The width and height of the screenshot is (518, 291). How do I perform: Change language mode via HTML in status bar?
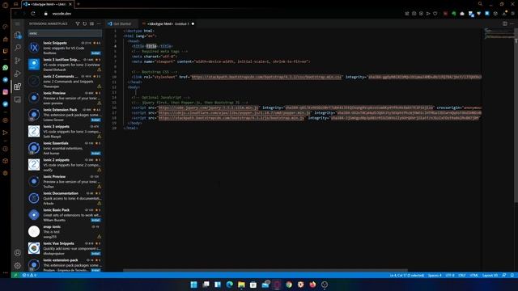(473, 275)
